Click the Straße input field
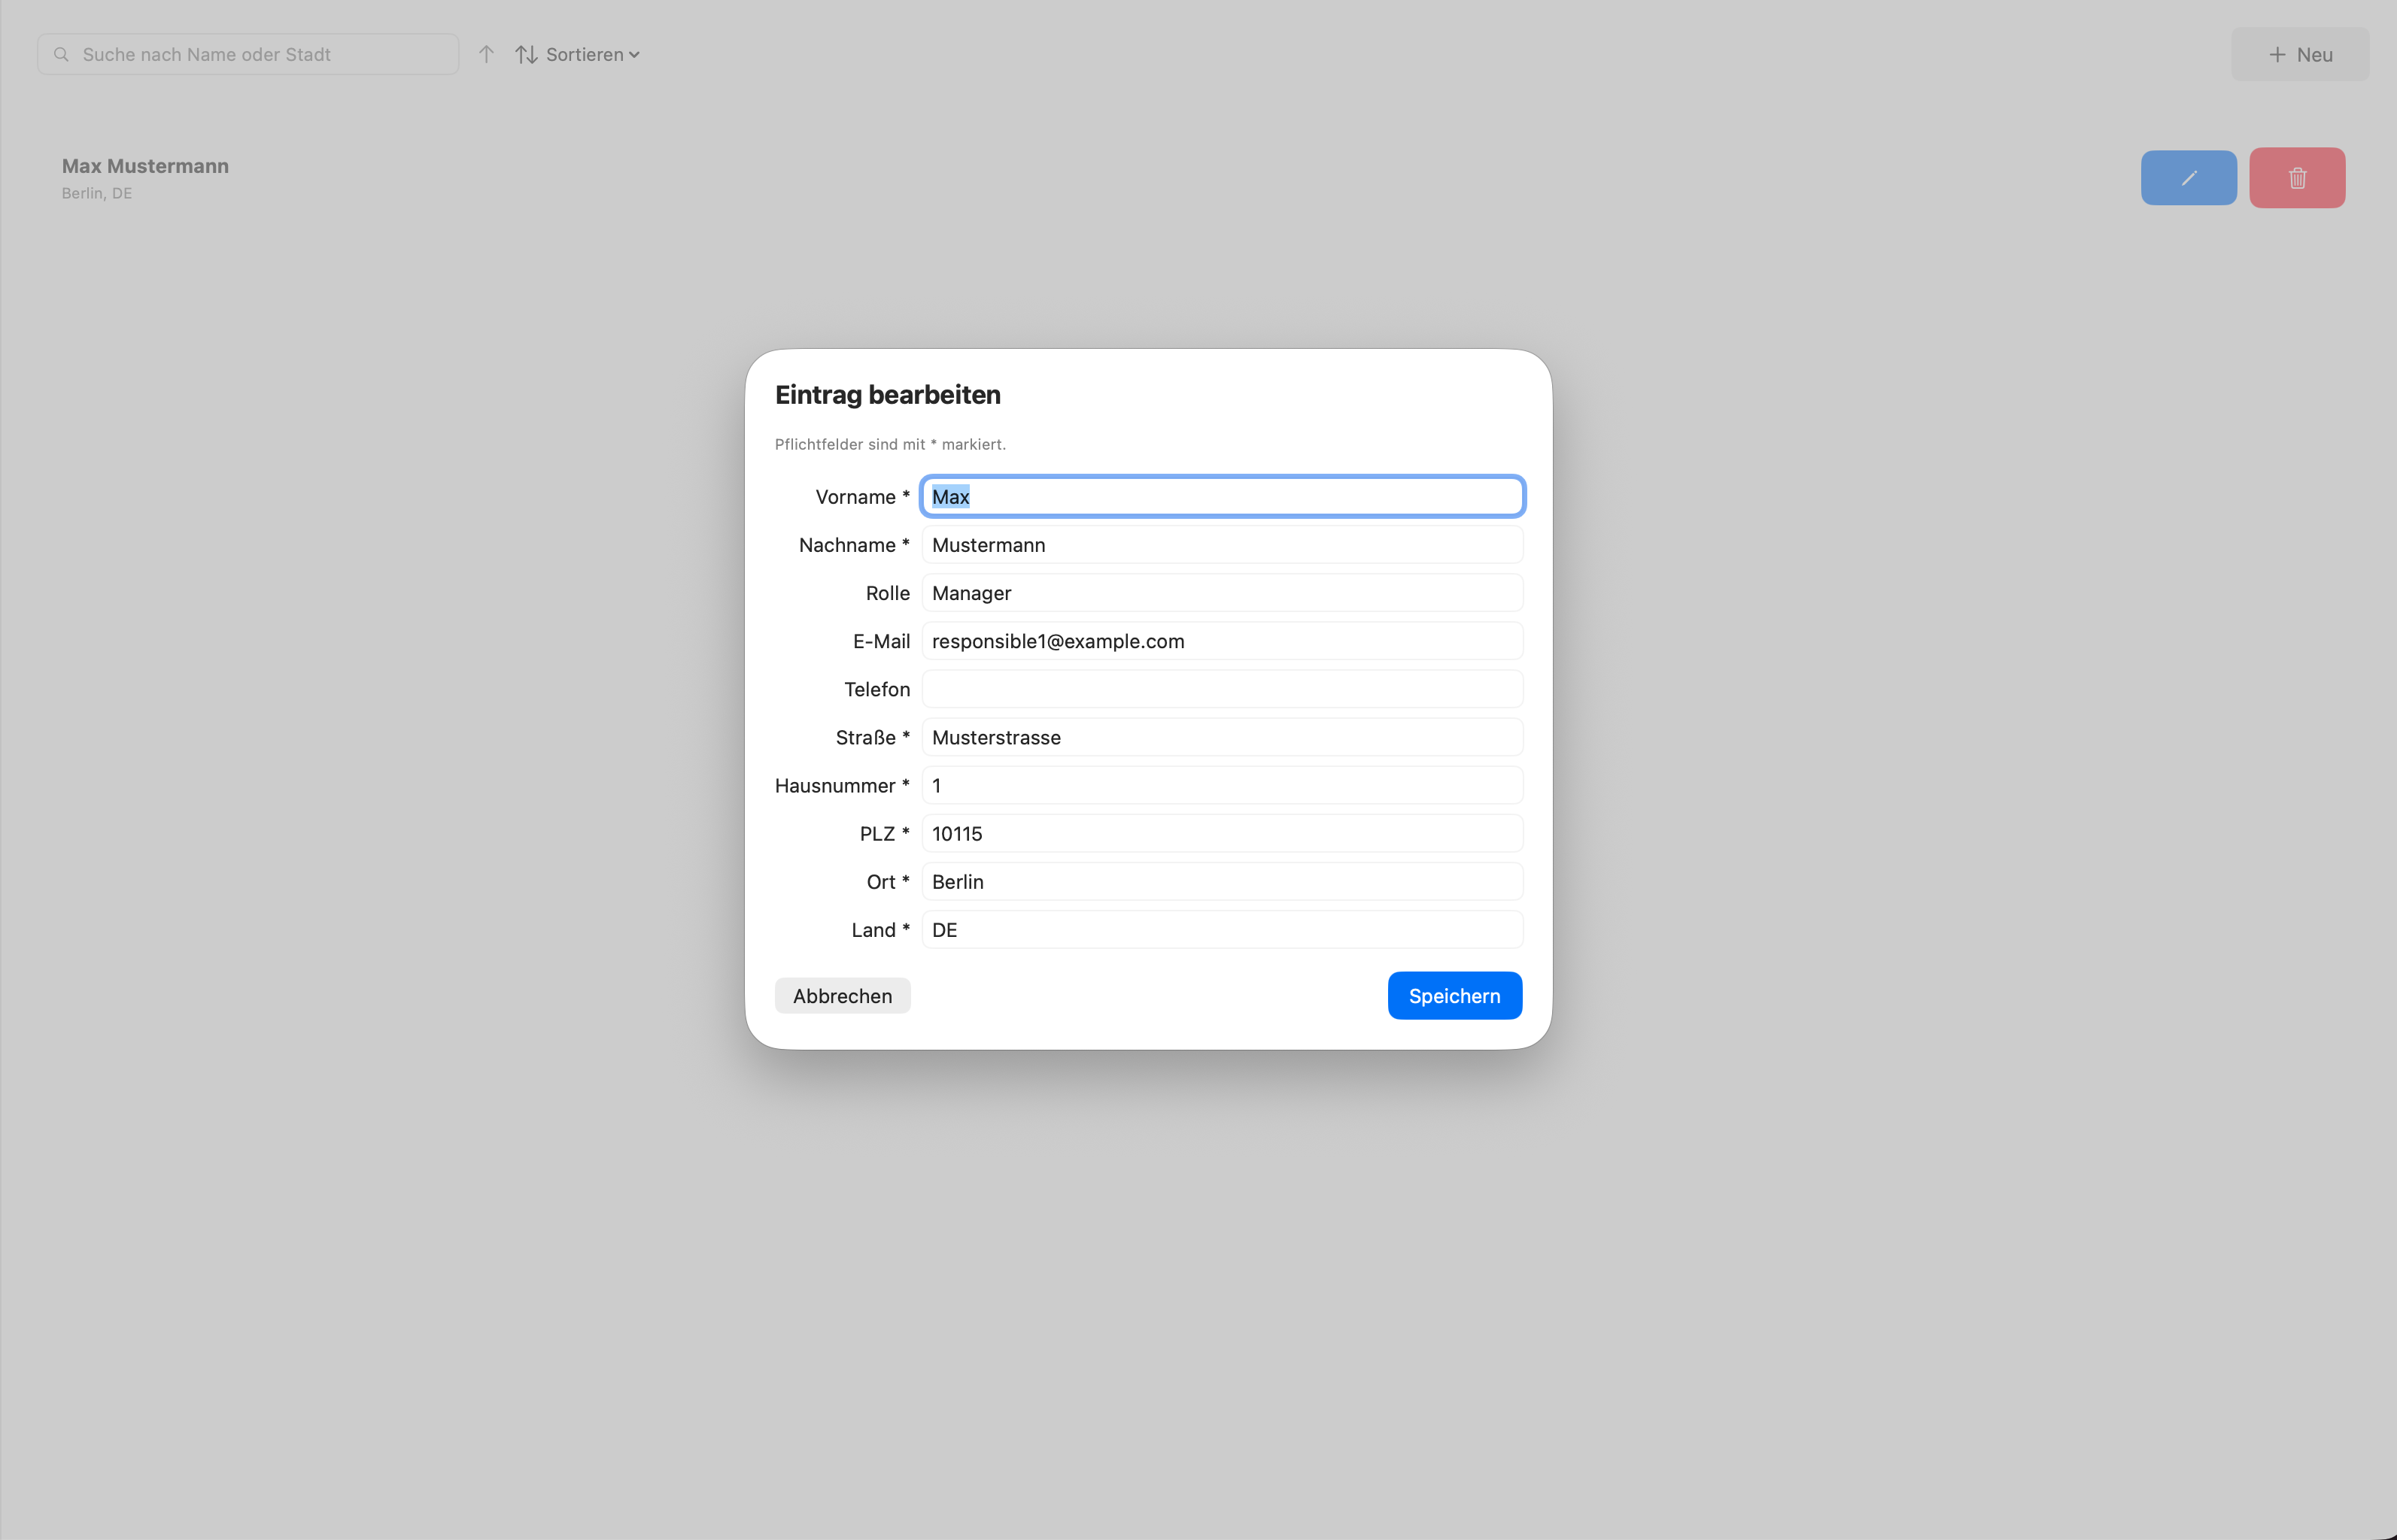 click(1222, 736)
